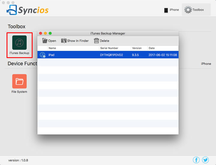216x165 pixels.
Task: Click the iTunes backup icon in the iPad row
Action: pos(43,55)
